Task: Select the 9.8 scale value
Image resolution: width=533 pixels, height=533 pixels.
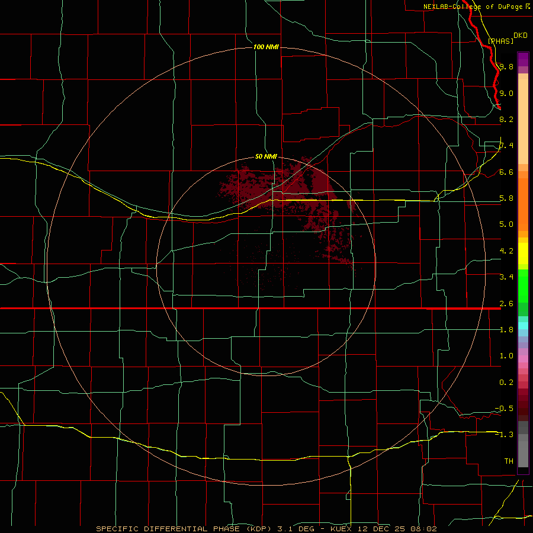Action: [506, 66]
